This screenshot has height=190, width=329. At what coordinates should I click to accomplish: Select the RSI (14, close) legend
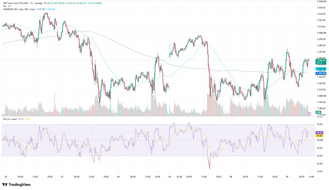(x=10, y=119)
